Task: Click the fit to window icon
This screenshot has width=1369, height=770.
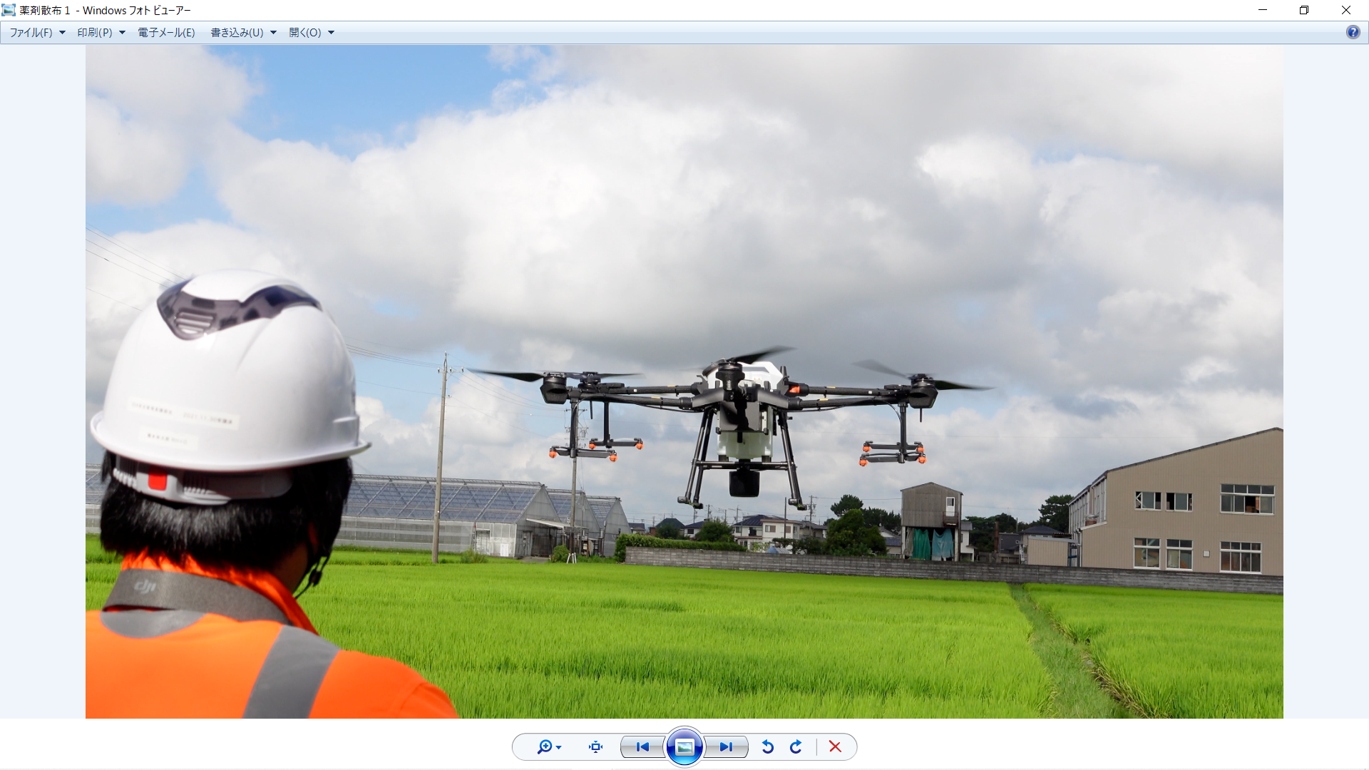Action: pyautogui.click(x=595, y=746)
